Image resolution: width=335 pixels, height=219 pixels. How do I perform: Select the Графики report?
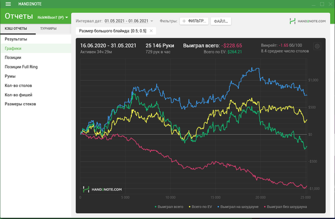click(36, 48)
